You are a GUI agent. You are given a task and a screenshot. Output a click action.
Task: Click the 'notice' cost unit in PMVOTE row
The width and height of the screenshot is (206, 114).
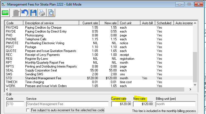tap(124, 43)
